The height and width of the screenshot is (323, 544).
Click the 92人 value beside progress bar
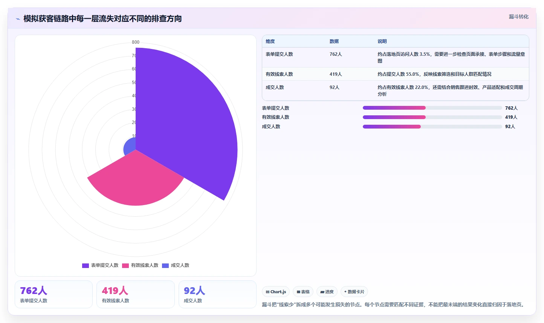click(x=510, y=127)
